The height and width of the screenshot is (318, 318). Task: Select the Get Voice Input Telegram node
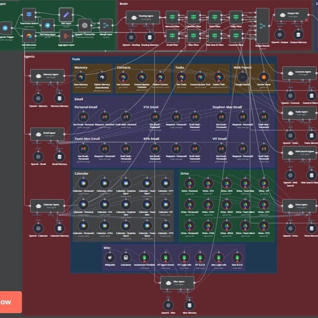coord(48,25)
